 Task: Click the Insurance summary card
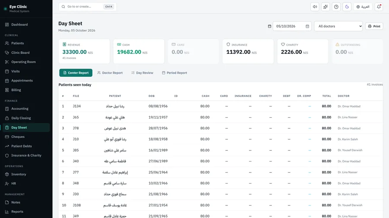click(248, 51)
